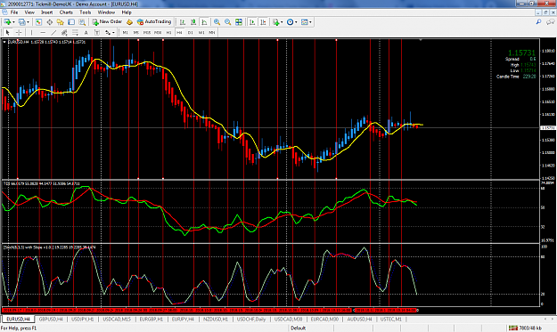Zoom out on the chart
Screen dimensions: 557x332
tap(228, 22)
